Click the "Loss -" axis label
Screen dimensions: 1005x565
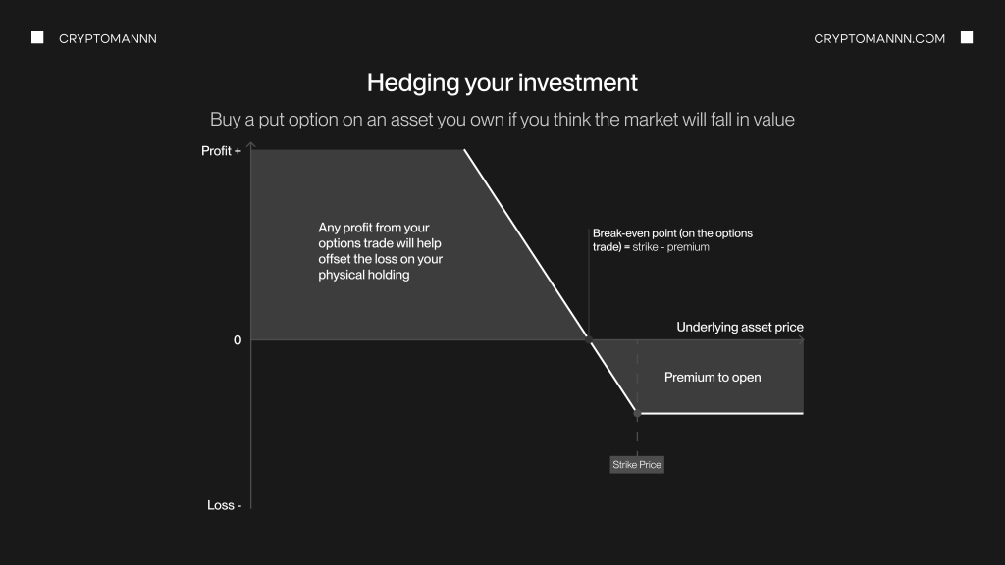(x=224, y=505)
